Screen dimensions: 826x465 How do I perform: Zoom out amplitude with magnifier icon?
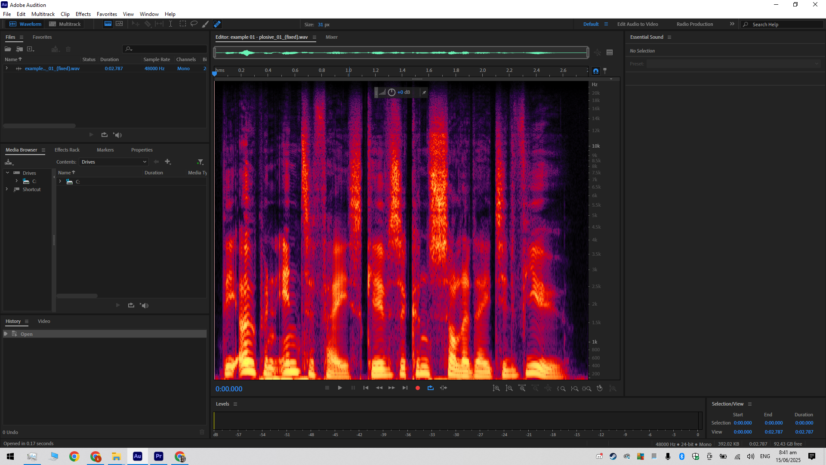(x=509, y=388)
